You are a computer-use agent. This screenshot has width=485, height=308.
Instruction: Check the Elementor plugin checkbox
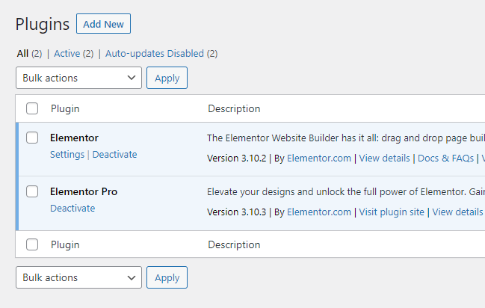[32, 138]
